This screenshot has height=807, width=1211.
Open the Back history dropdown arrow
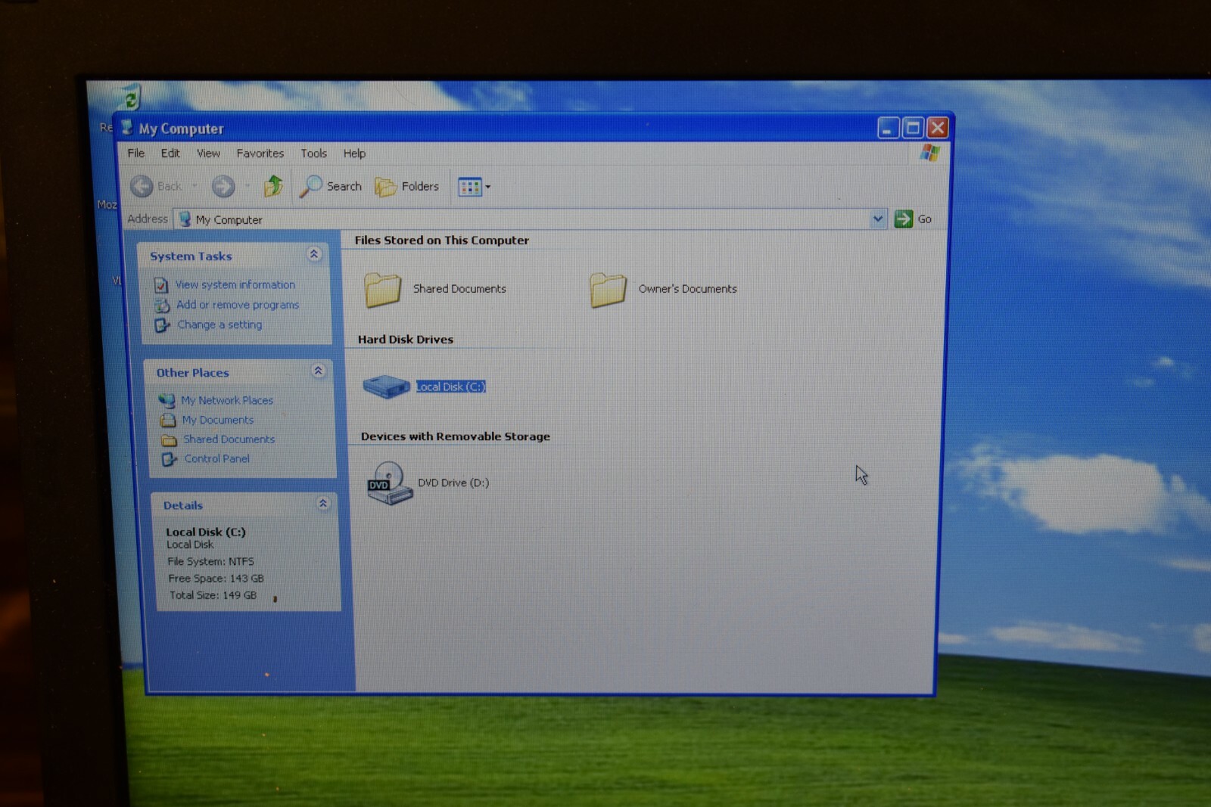194,186
